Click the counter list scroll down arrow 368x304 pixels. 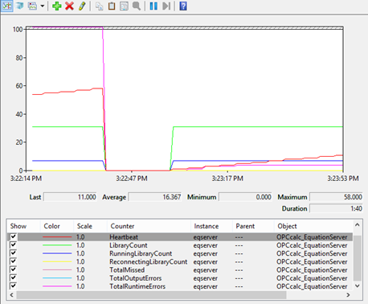(x=358, y=286)
